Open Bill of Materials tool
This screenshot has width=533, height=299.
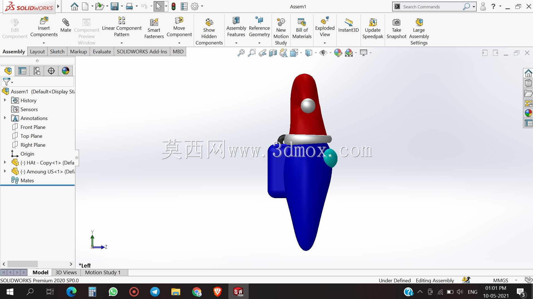[302, 29]
